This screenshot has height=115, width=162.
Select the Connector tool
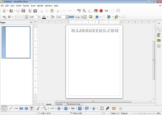45,108
